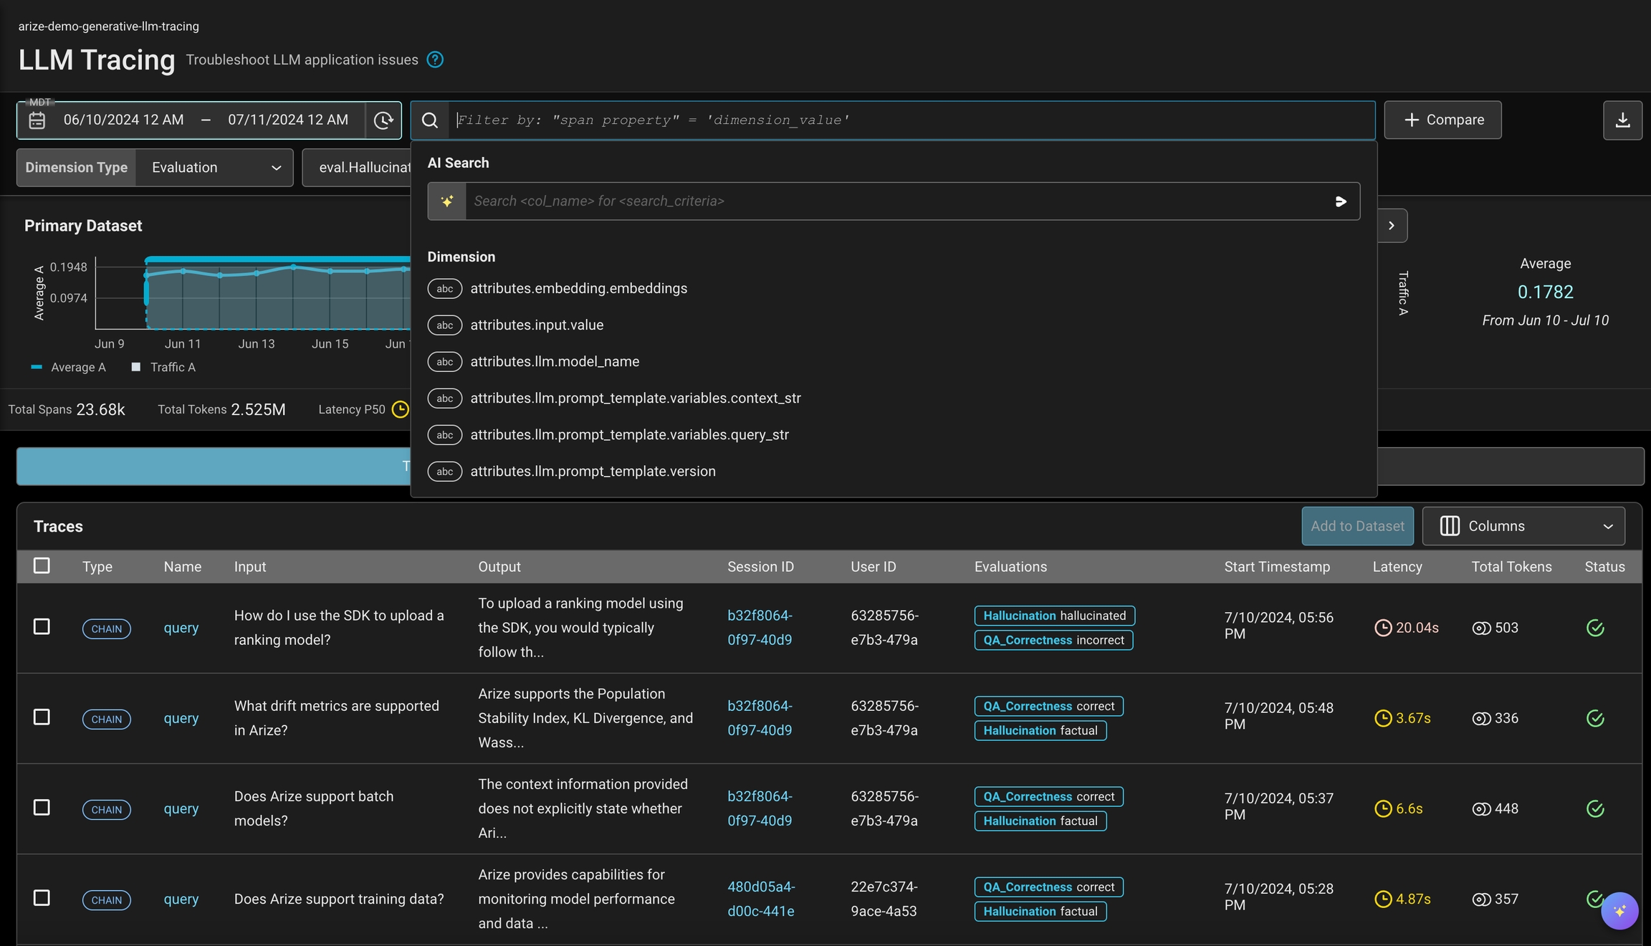
Task: Check the select-all traces header checkbox
Action: pos(42,566)
